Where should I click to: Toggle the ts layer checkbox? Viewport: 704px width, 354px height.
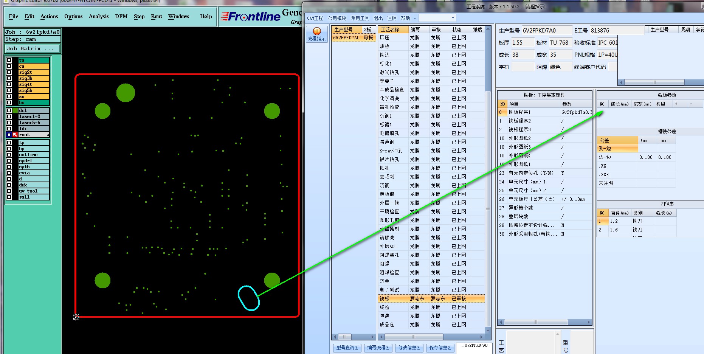pyautogui.click(x=9, y=60)
